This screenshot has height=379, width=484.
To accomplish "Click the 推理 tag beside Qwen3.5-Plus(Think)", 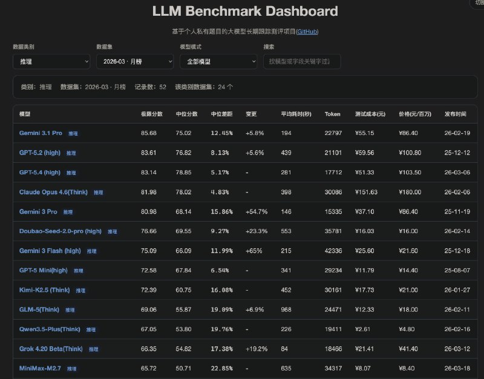I will [x=91, y=329].
